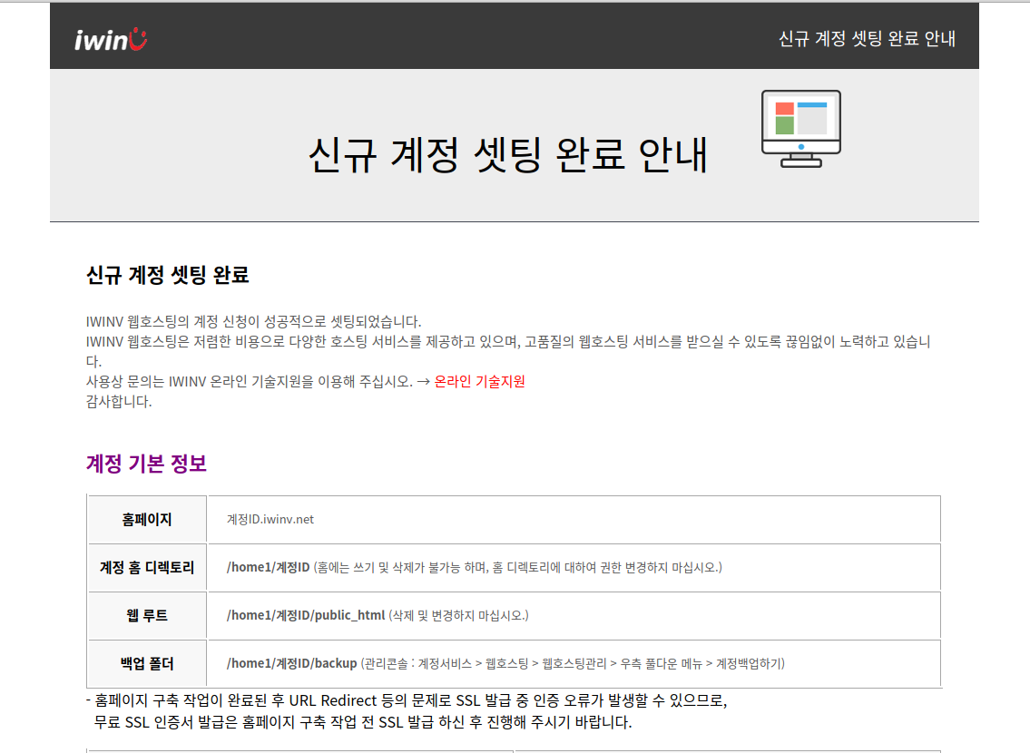Click the note line '무료 SSL 인증서 발급은'
Image resolution: width=1030 pixels, height=753 pixels.
[363, 722]
